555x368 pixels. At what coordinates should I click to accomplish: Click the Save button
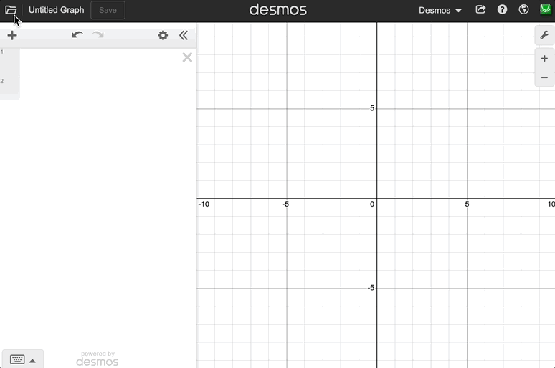click(108, 10)
